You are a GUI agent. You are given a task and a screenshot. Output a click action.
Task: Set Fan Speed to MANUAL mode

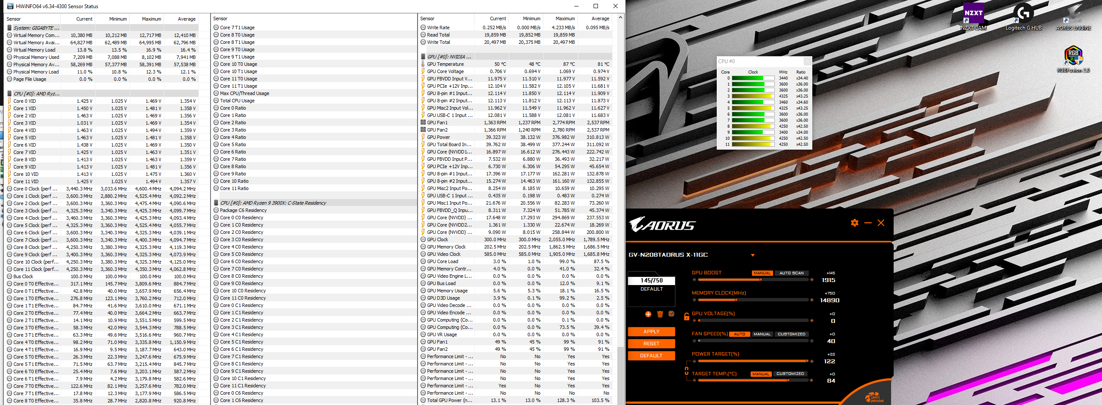click(762, 334)
